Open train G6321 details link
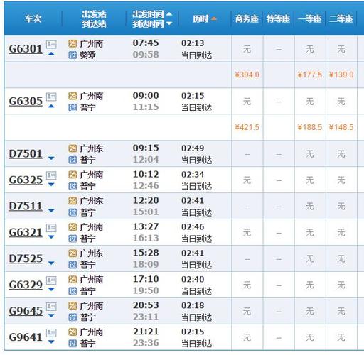 pyautogui.click(x=26, y=233)
